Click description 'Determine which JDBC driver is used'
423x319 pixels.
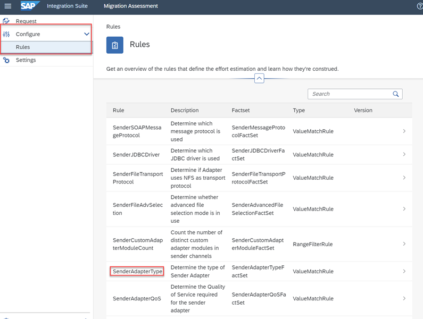point(195,155)
